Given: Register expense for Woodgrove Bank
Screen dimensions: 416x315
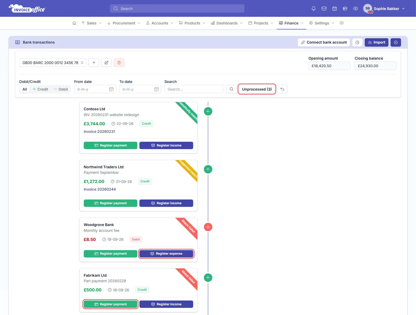Looking at the screenshot, I should point(166,254).
